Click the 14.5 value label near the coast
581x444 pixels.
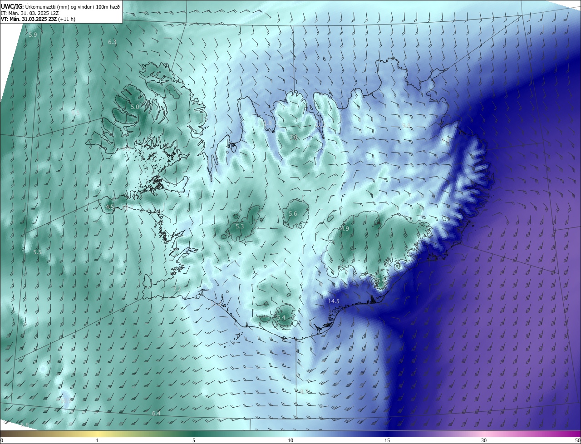point(334,301)
